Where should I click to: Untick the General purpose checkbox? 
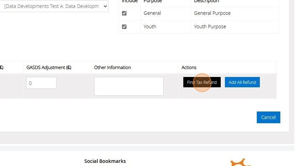point(124,13)
